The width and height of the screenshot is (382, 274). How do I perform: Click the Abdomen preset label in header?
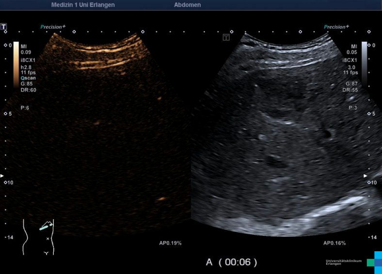pyautogui.click(x=187, y=5)
